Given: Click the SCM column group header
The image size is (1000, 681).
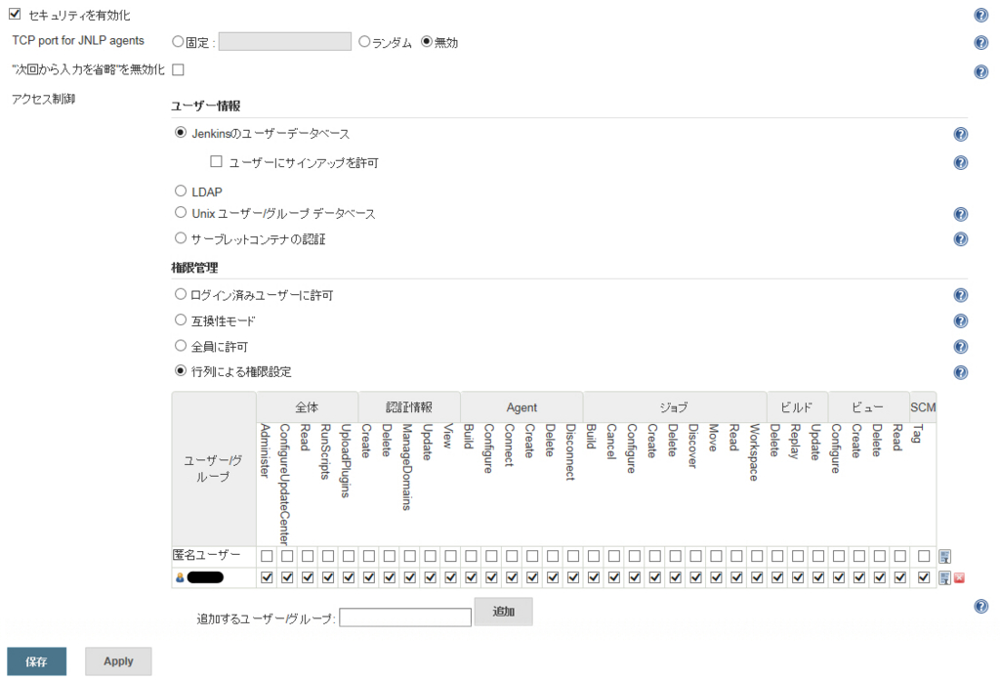Looking at the screenshot, I should [x=923, y=407].
